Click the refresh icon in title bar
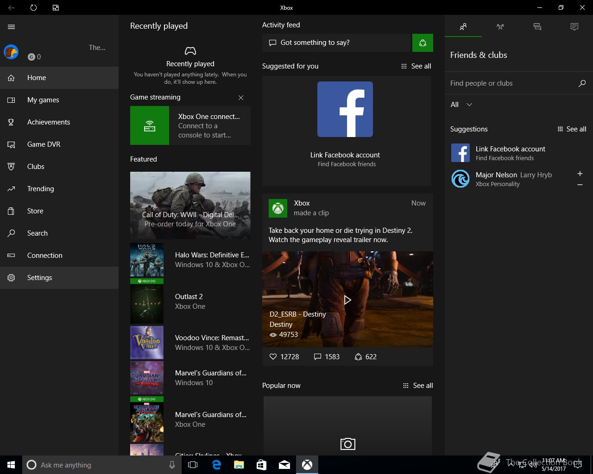This screenshot has width=593, height=474. click(33, 7)
